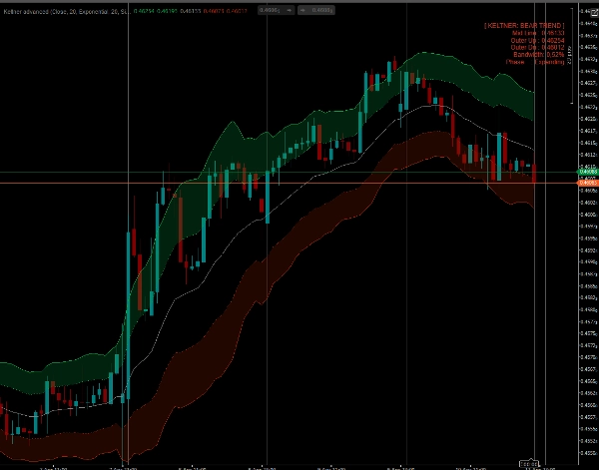This screenshot has height=470, width=599.
Task: Click the green price tag on the price axis
Action: pyautogui.click(x=587, y=173)
